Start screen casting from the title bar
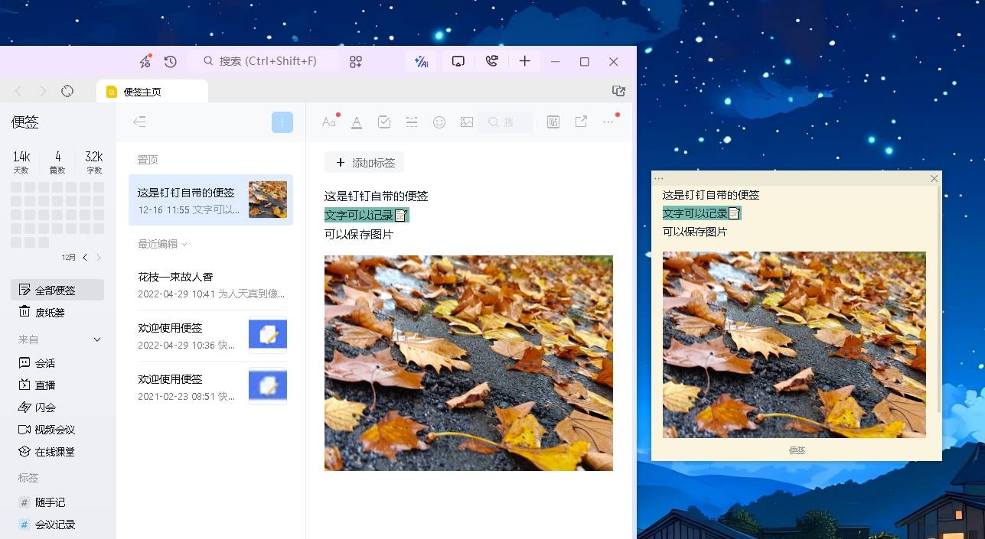 tap(458, 61)
